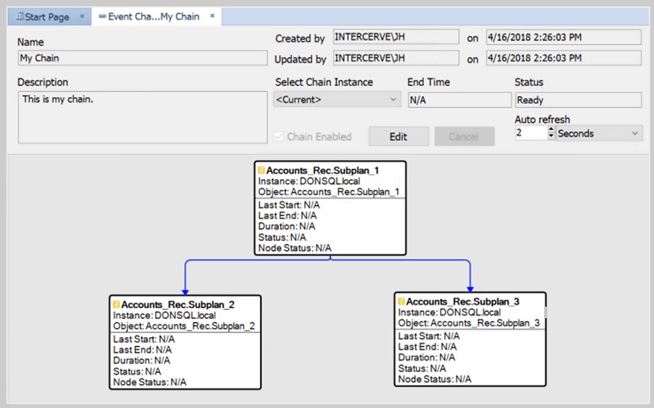Click the Edit button
This screenshot has width=654, height=408.
pos(399,136)
